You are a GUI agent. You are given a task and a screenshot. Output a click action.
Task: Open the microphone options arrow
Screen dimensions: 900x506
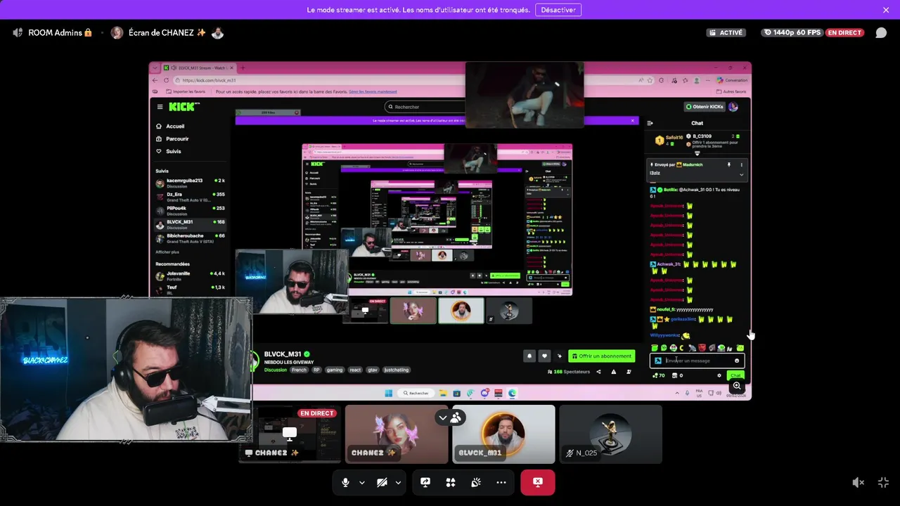[362, 482]
